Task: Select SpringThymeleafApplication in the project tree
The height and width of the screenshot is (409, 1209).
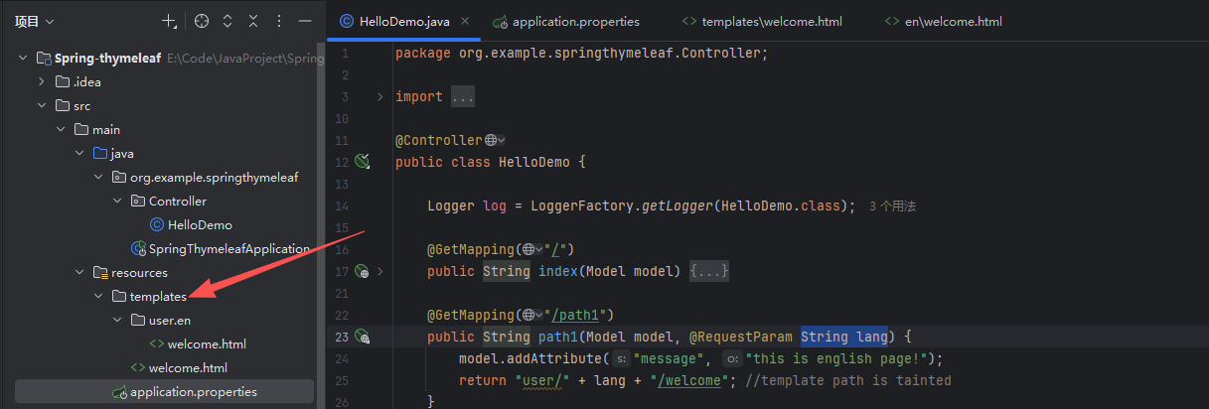Action: point(228,249)
